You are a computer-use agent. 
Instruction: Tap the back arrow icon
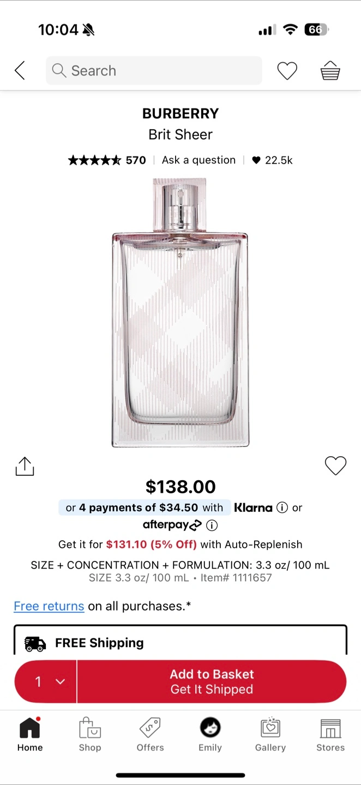tap(20, 70)
